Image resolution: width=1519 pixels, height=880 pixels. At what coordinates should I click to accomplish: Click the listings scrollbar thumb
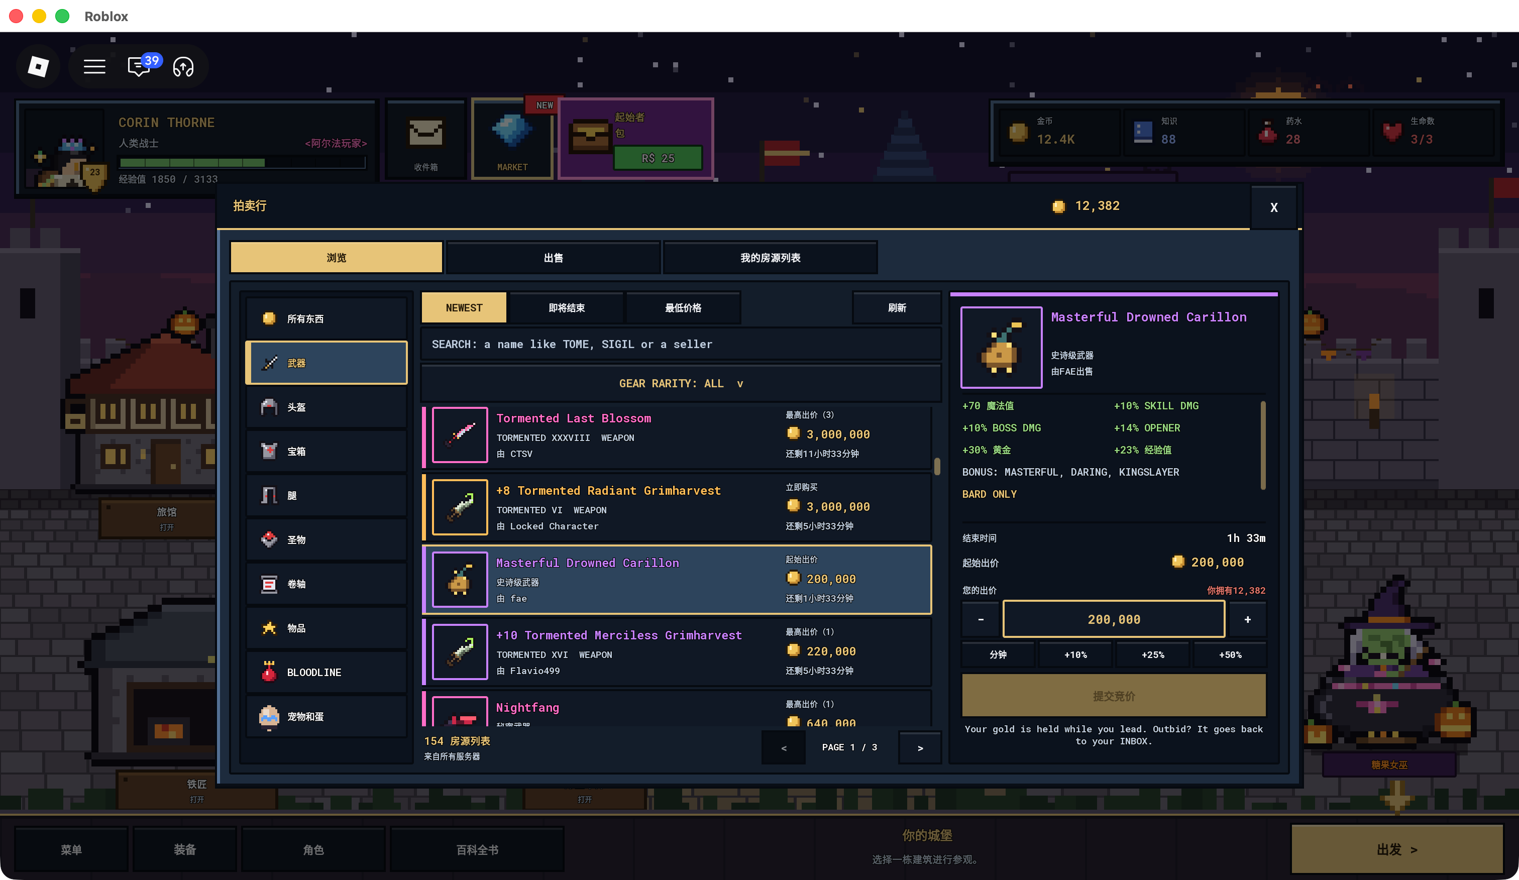937,466
